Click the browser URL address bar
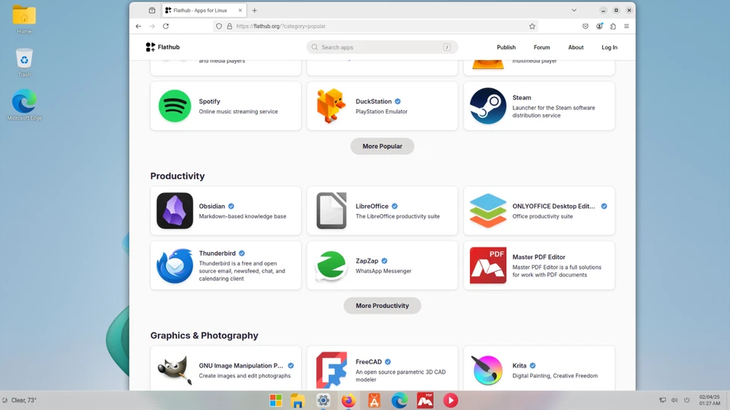The height and width of the screenshot is (410, 730). [375, 26]
